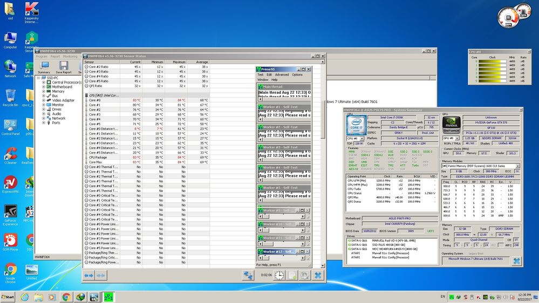Open the CCleaner desktop icon
Image resolution: width=539 pixels, height=303 pixels.
tap(10, 156)
